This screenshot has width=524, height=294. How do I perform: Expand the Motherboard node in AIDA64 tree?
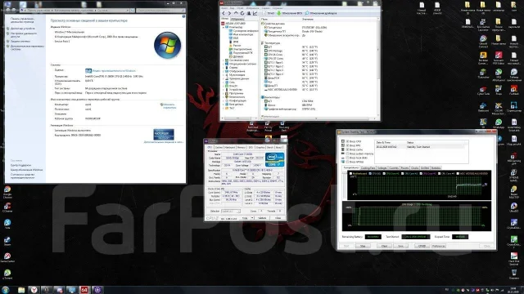(x=224, y=60)
